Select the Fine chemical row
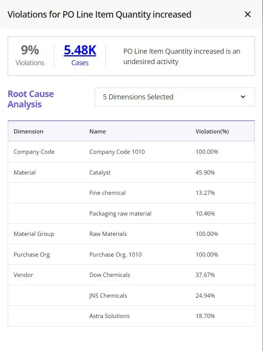 tap(131, 193)
